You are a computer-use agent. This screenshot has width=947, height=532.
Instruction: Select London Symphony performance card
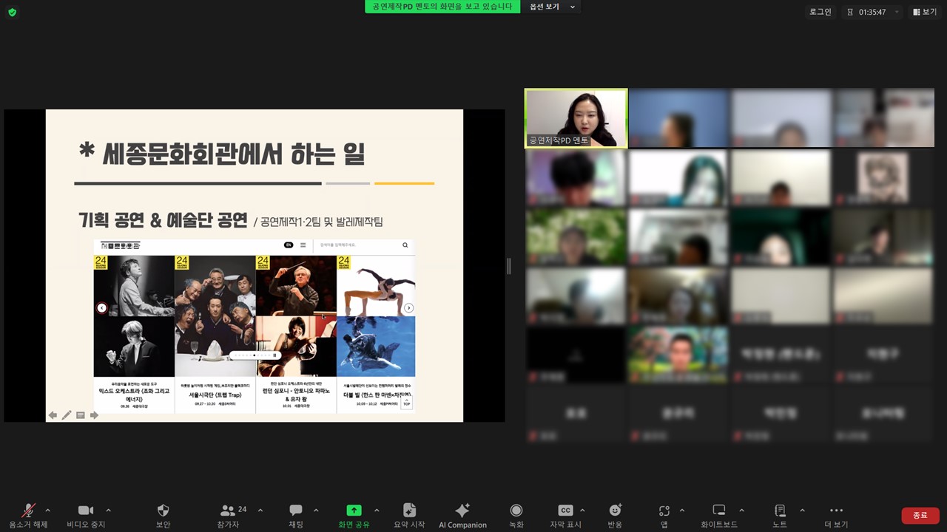(x=296, y=333)
